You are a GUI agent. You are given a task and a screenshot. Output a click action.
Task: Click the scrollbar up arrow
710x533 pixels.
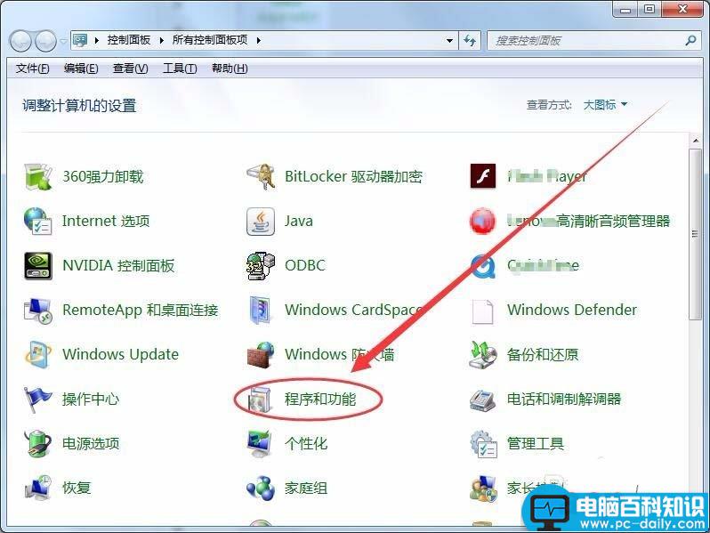click(x=695, y=141)
